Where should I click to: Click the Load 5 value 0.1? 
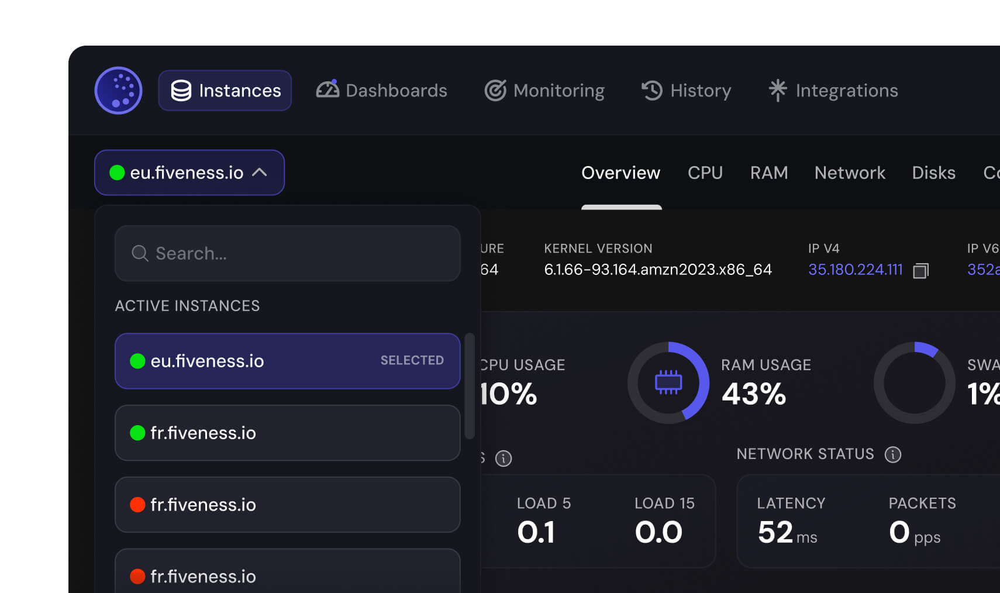536,532
